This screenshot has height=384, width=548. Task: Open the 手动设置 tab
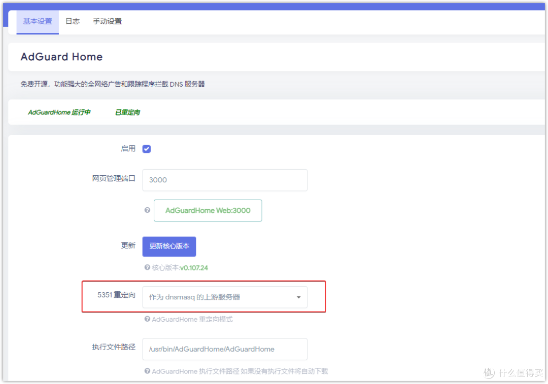[107, 21]
